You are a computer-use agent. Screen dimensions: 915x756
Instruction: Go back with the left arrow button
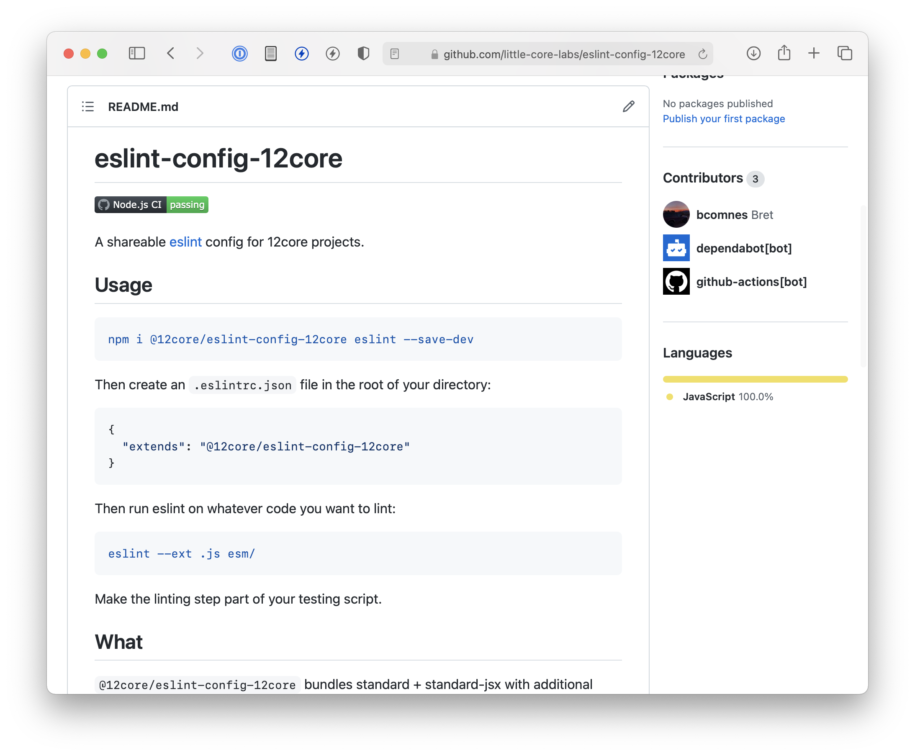tap(171, 54)
